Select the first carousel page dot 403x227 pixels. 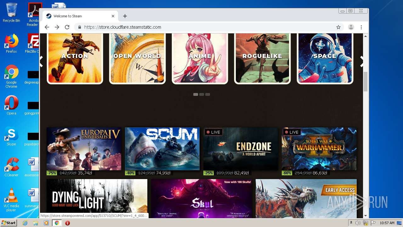tap(196, 94)
